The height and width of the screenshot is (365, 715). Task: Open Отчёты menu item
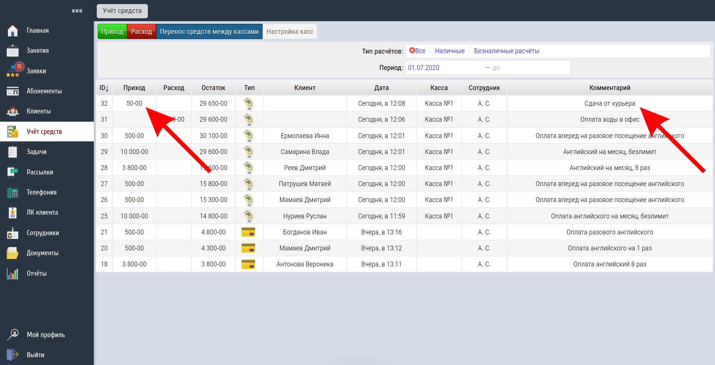point(36,273)
